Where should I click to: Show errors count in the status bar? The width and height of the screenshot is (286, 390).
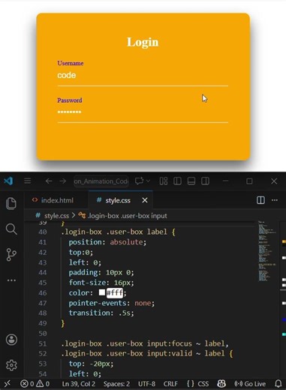(27, 384)
